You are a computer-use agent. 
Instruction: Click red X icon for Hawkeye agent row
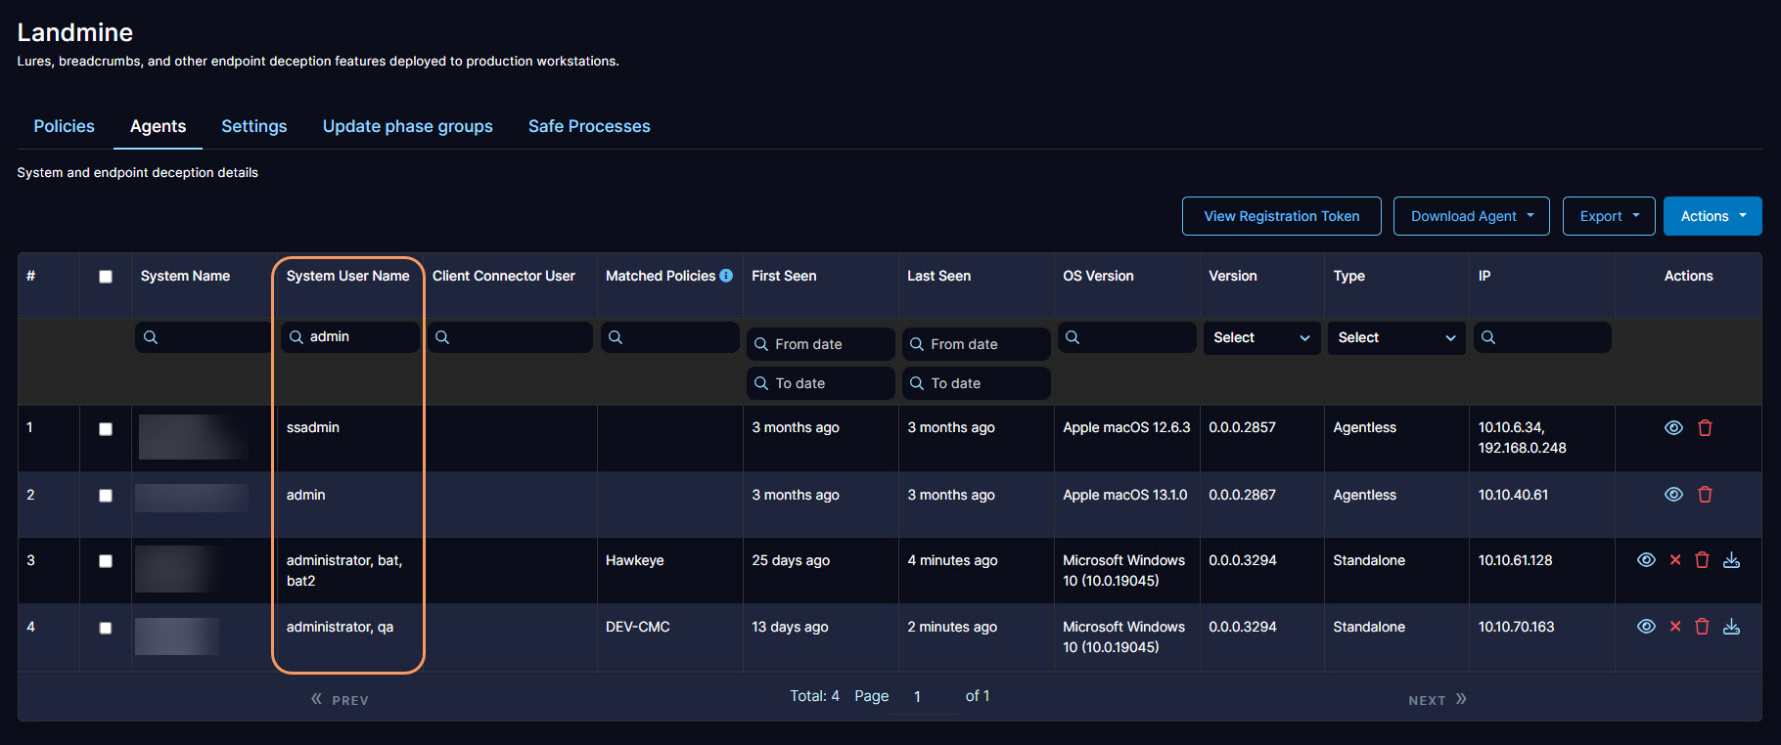(1675, 560)
